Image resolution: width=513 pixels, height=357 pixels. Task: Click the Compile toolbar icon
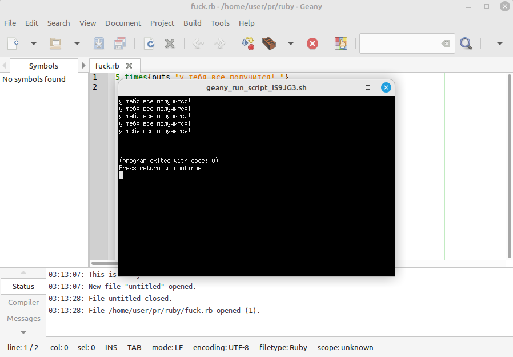click(x=248, y=43)
